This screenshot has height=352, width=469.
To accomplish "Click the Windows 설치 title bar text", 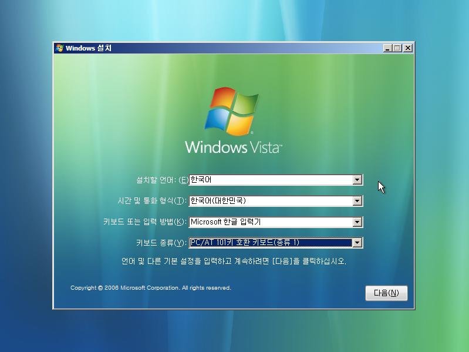I will (89, 48).
